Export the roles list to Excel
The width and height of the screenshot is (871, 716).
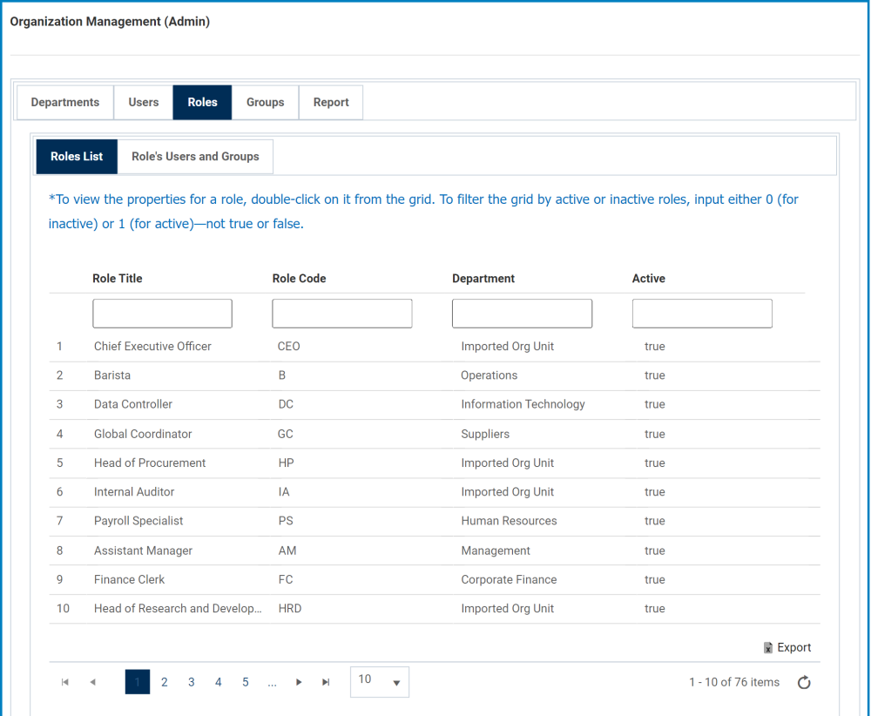tap(787, 647)
